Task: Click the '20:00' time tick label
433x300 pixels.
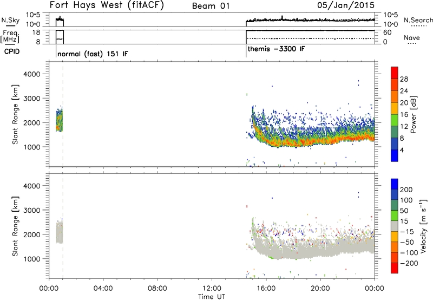Action: (320, 289)
